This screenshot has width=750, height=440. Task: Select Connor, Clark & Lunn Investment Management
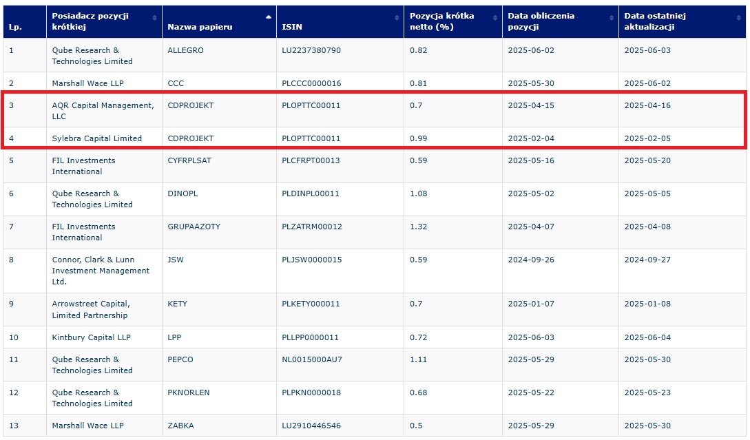(101, 271)
